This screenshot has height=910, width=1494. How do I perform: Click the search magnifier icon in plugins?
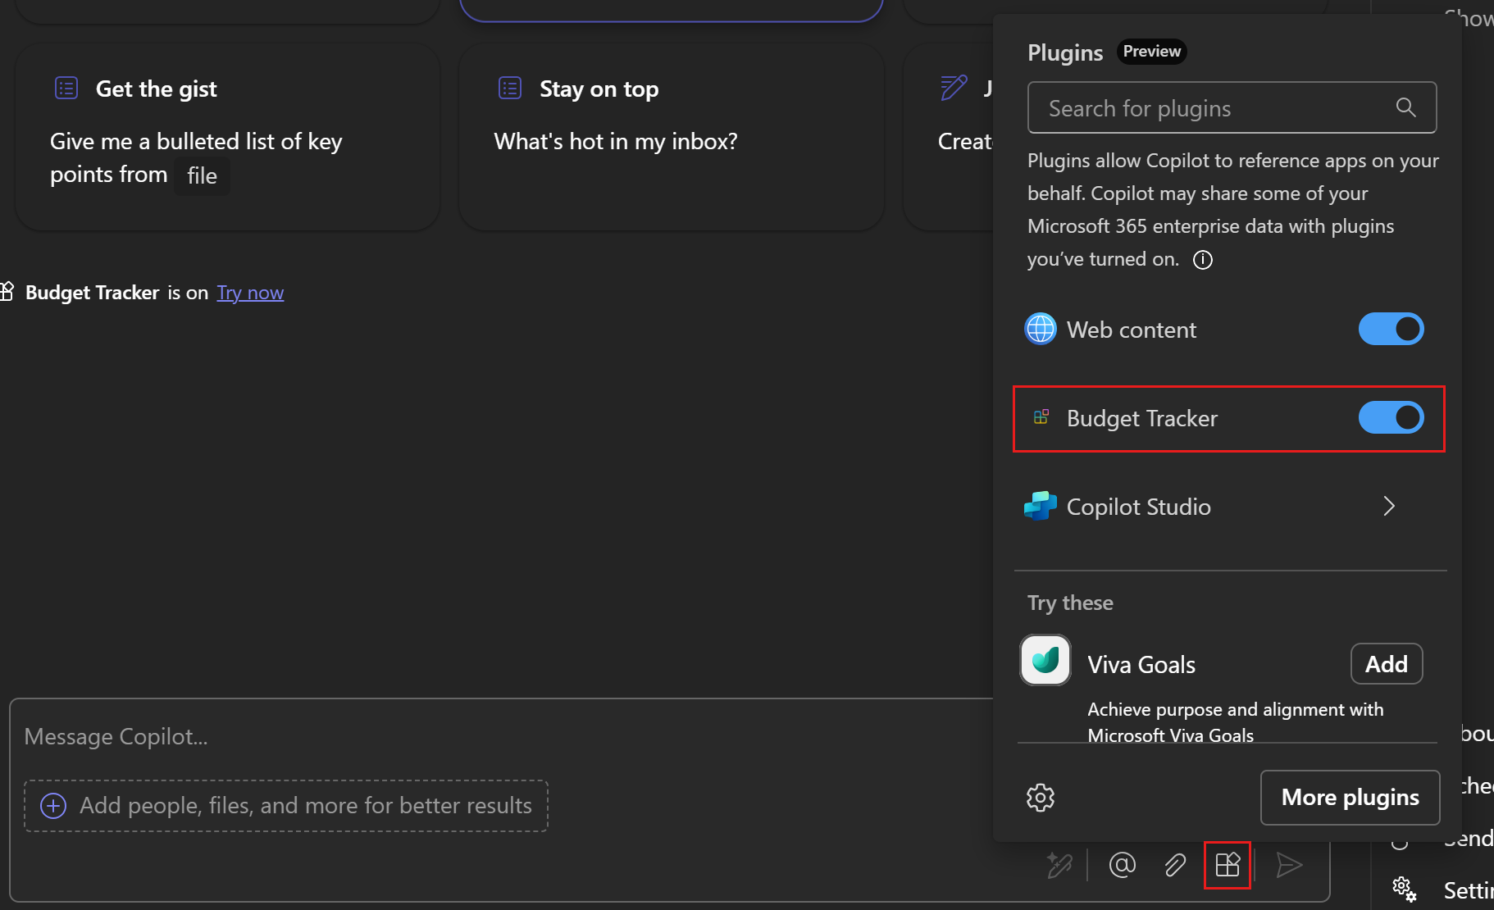[1405, 107]
